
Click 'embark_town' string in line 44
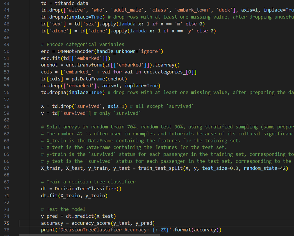click(x=192, y=10)
